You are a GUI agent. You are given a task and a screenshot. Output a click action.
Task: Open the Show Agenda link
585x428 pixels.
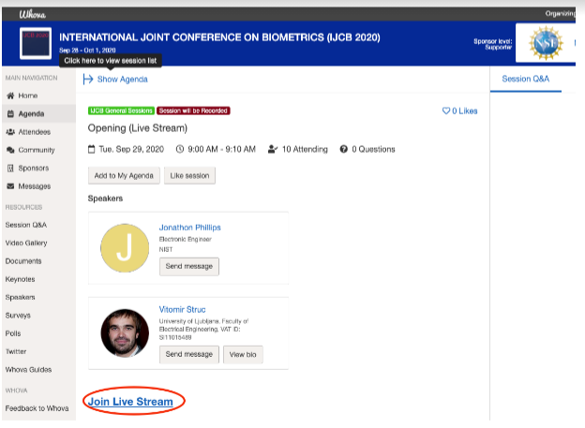tap(123, 79)
